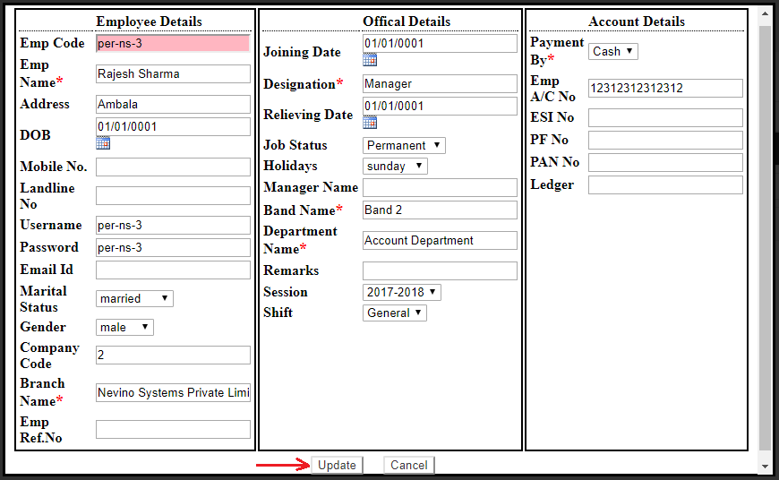Open the Relieving Date calendar icon
Viewport: 779px width, 480px height.
(370, 123)
